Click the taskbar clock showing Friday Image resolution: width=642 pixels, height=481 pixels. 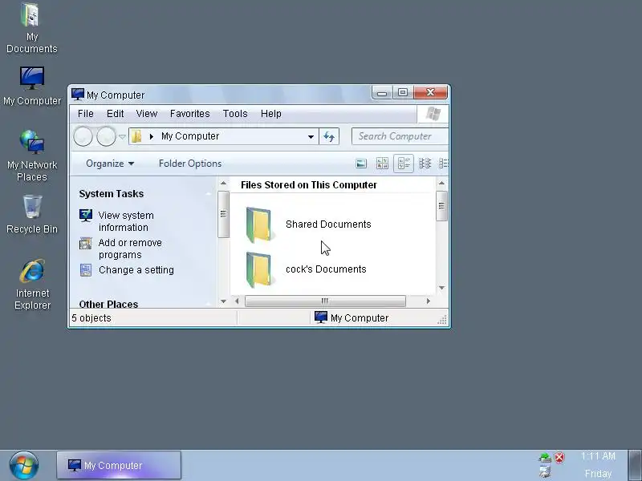pyautogui.click(x=598, y=465)
